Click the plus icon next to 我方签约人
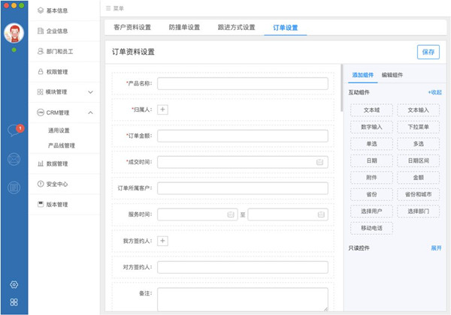Image resolution: width=451 pixels, height=315 pixels. coord(163,241)
